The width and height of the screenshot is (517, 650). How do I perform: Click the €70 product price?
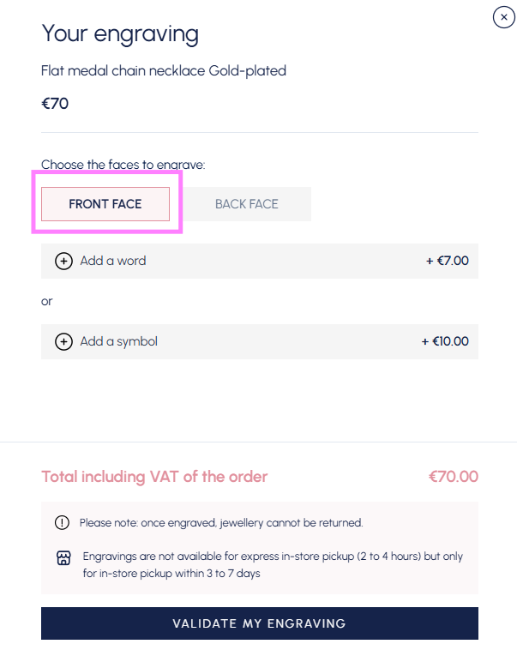tap(55, 105)
